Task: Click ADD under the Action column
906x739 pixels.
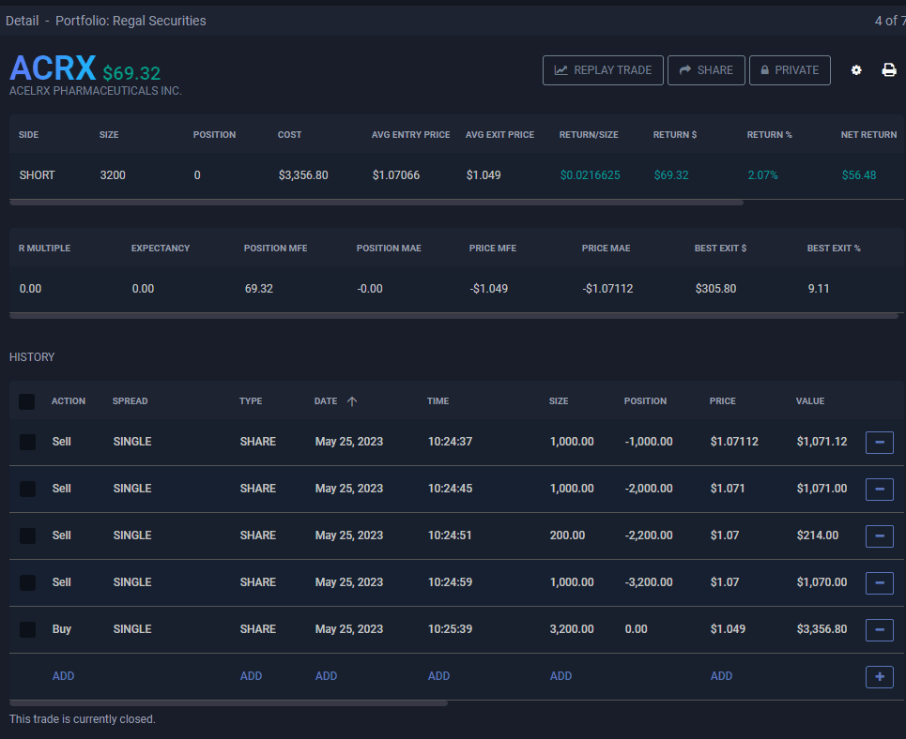Action: (x=63, y=676)
